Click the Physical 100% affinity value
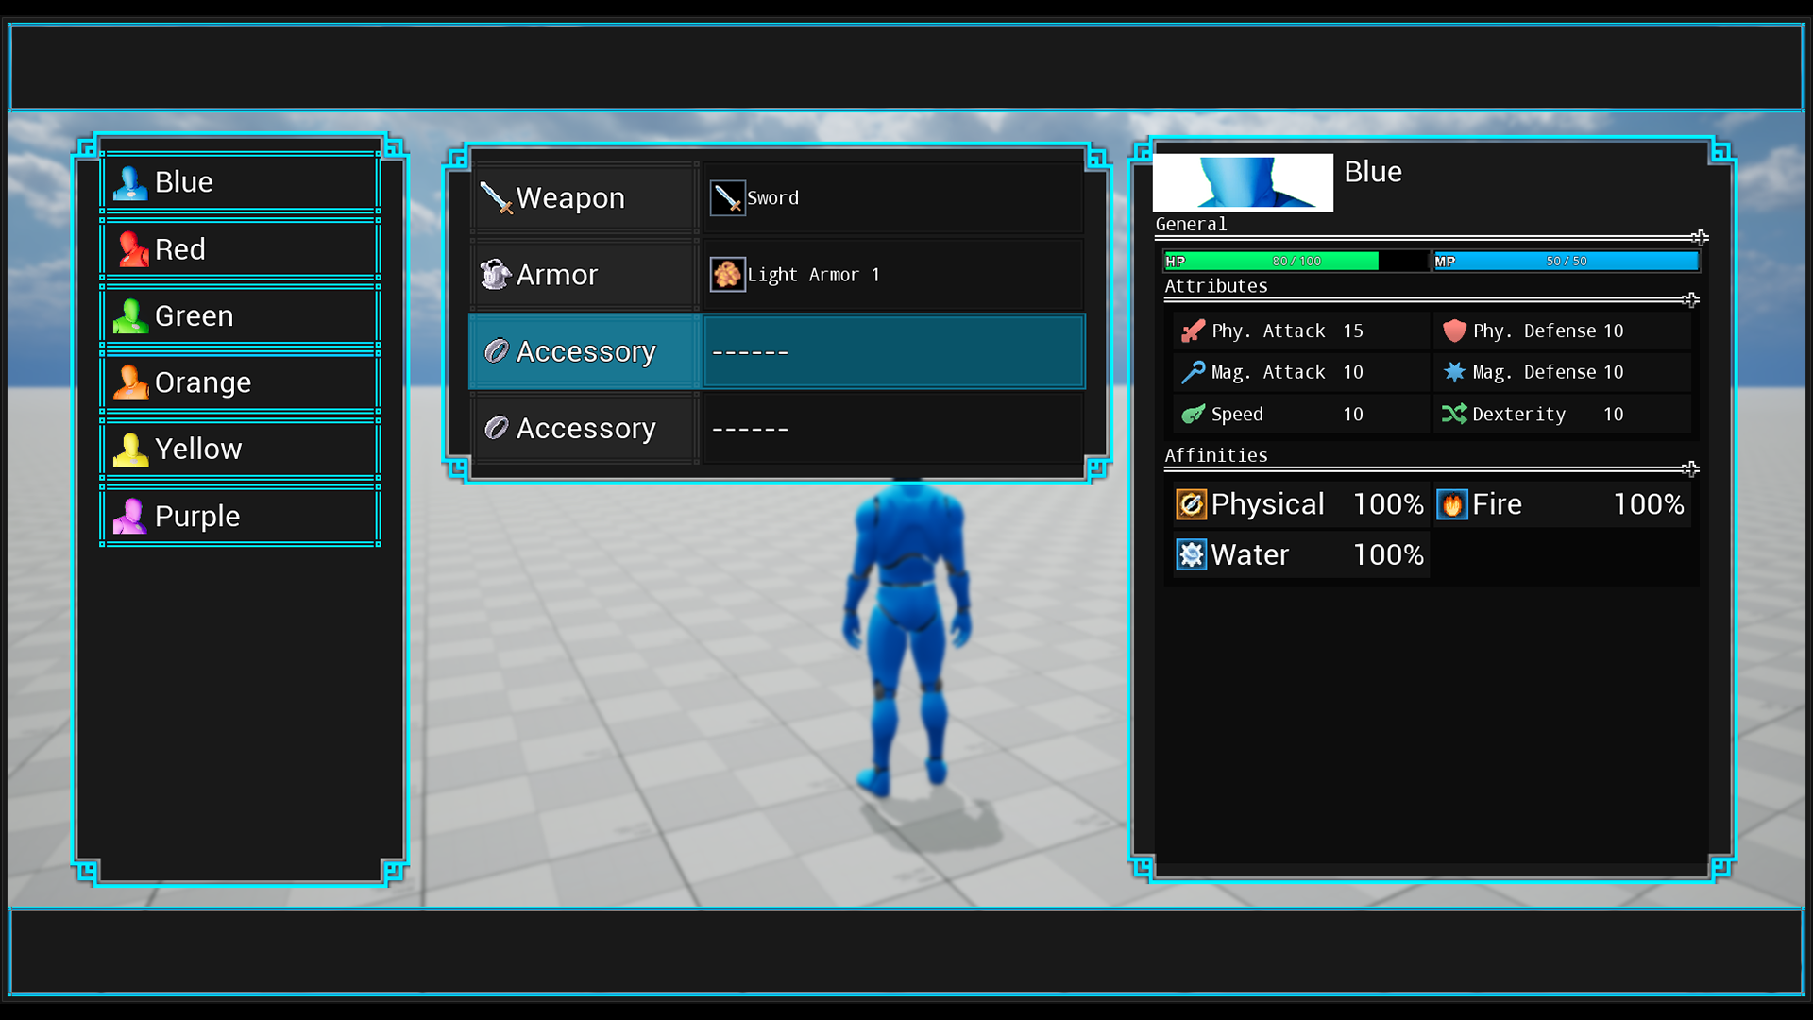This screenshot has height=1020, width=1813. tap(1388, 504)
